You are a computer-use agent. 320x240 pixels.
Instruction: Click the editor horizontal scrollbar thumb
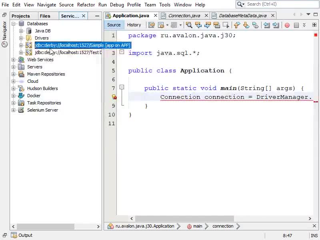click(x=184, y=218)
